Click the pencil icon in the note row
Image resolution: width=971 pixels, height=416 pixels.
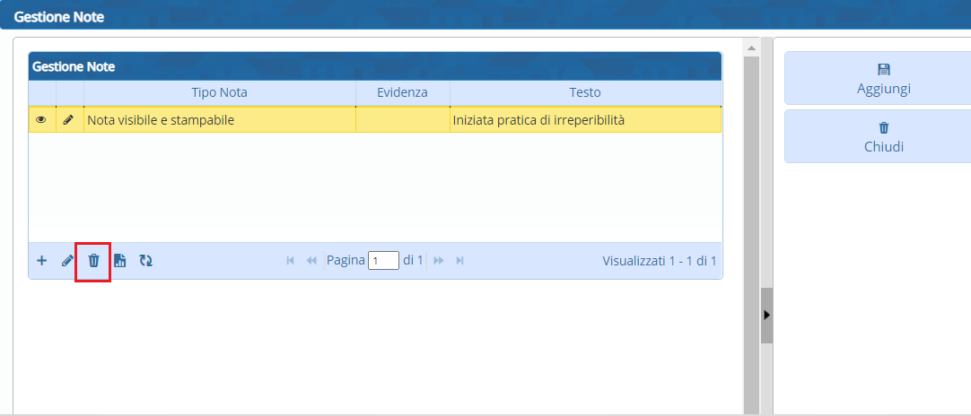coord(69,119)
